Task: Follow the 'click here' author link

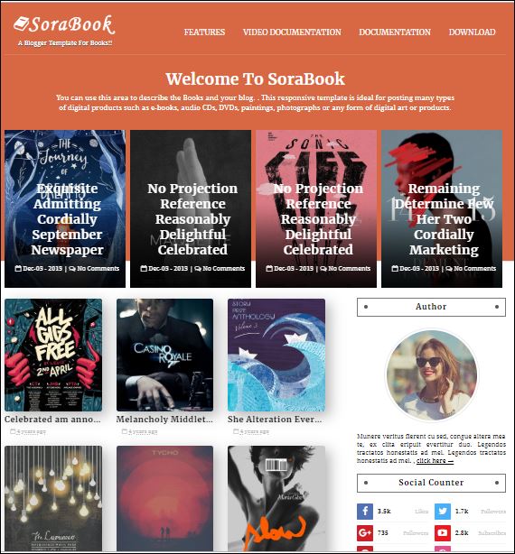Action: (435, 461)
